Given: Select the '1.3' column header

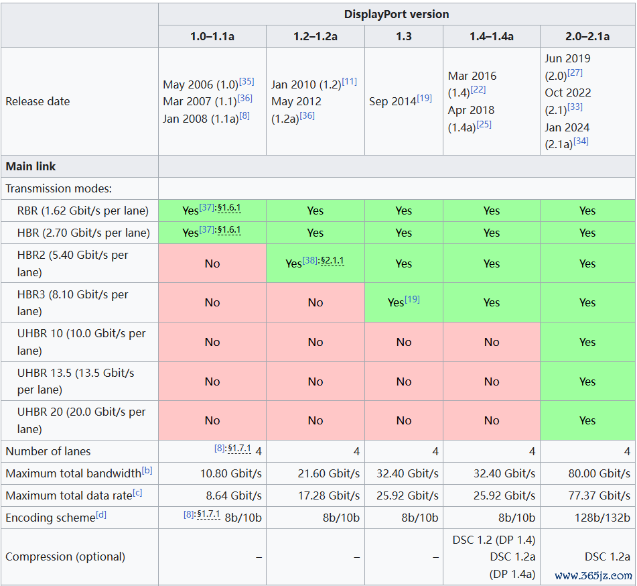Looking at the screenshot, I should click(x=404, y=37).
